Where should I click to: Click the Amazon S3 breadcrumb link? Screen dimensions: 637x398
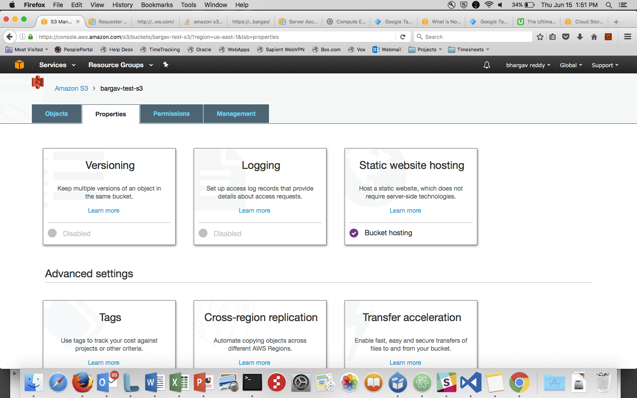71,88
